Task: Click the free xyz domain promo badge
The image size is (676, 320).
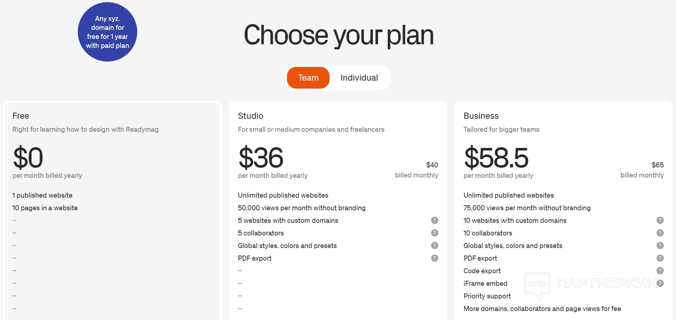Action: click(107, 32)
